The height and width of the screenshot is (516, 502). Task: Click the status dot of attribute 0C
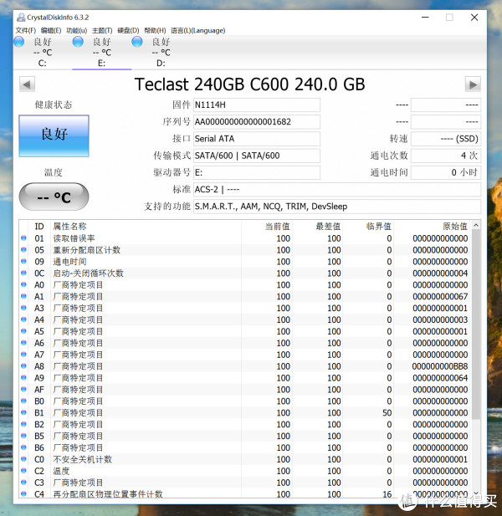click(23, 273)
